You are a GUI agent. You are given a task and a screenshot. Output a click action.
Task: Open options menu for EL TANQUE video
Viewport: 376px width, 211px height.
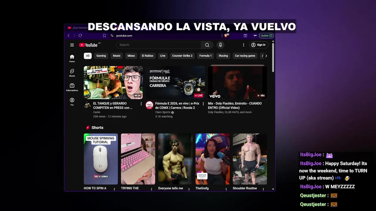pyautogui.click(x=141, y=104)
